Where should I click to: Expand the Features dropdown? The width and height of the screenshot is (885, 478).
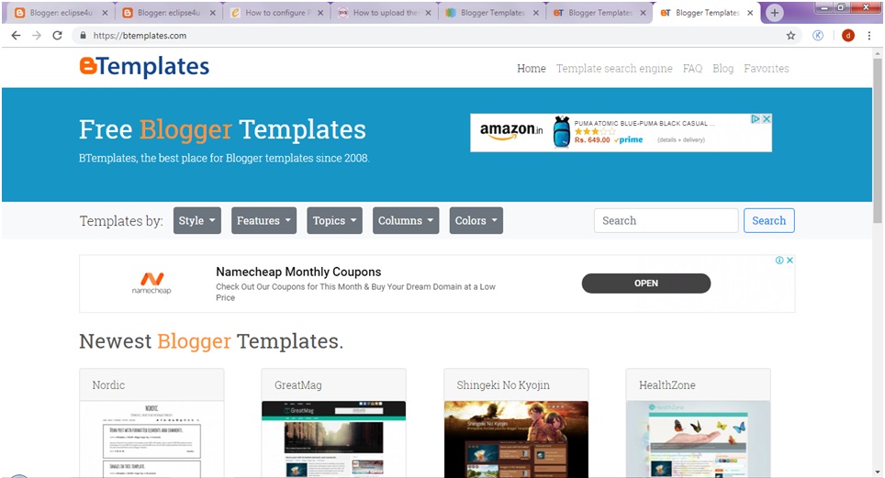[263, 221]
